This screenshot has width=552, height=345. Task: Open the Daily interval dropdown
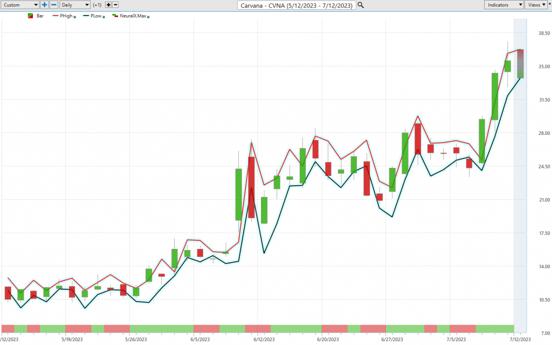(x=75, y=5)
